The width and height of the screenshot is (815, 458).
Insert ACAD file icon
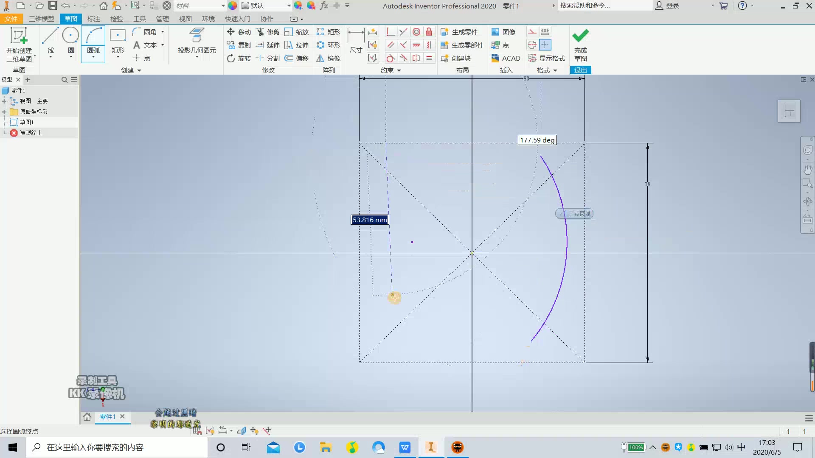click(506, 58)
